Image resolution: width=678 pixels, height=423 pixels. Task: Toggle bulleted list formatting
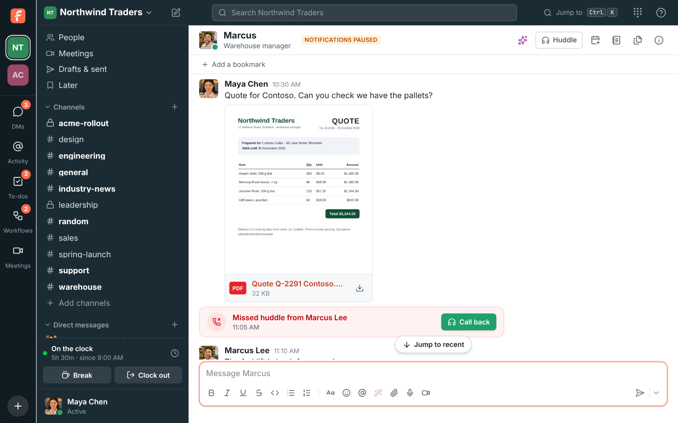pyautogui.click(x=291, y=393)
